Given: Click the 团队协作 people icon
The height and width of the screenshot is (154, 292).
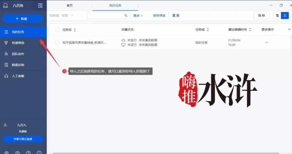Looking at the screenshot, I should click(x=6, y=54).
